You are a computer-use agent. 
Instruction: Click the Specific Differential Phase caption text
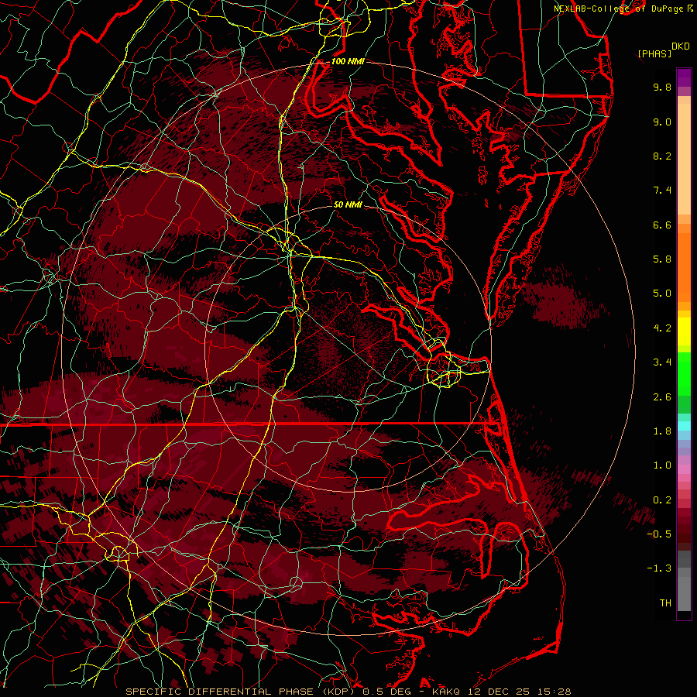click(x=348, y=692)
